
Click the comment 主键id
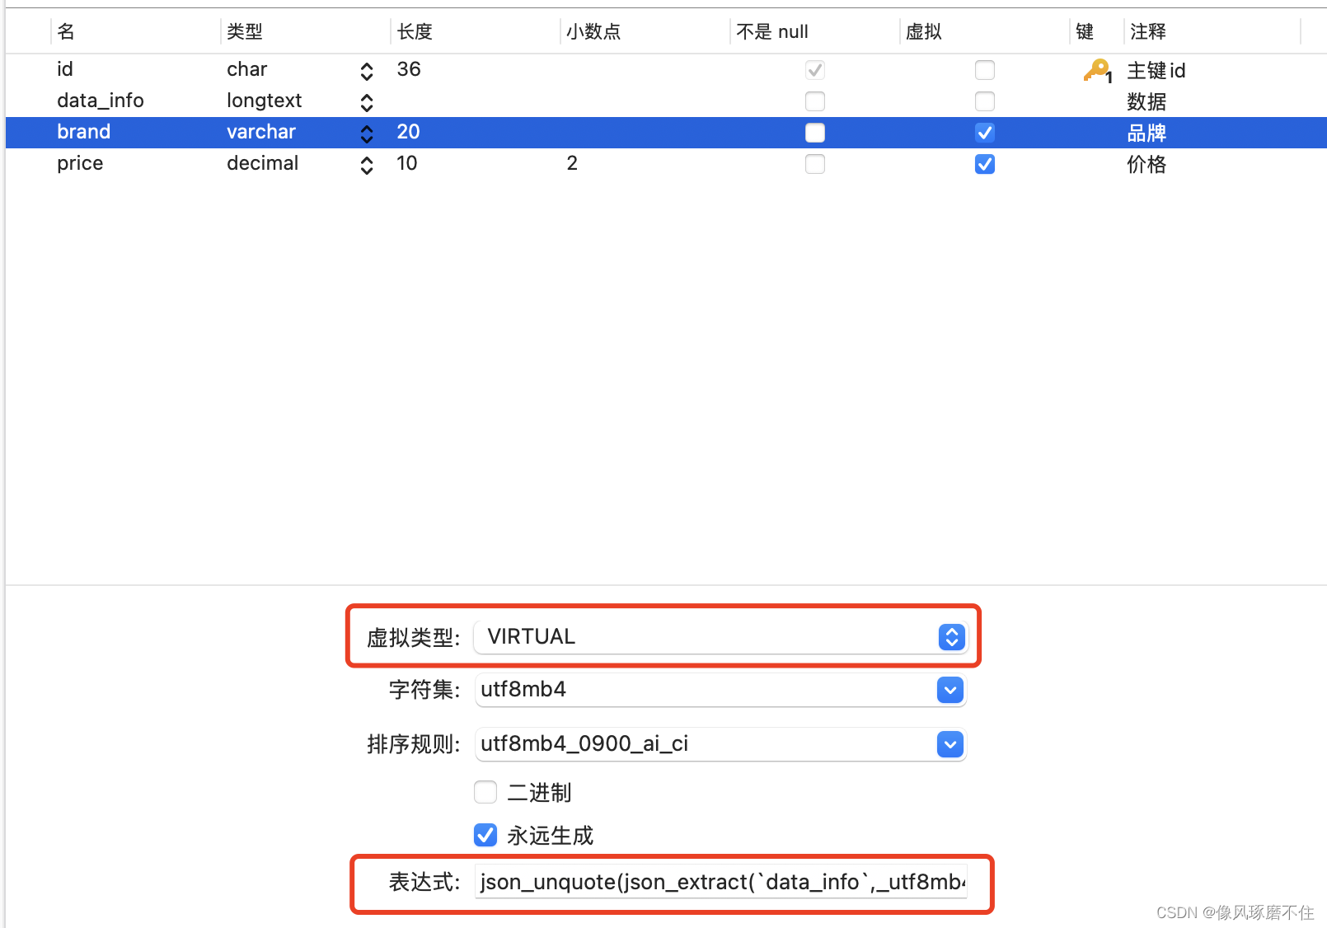click(1156, 71)
